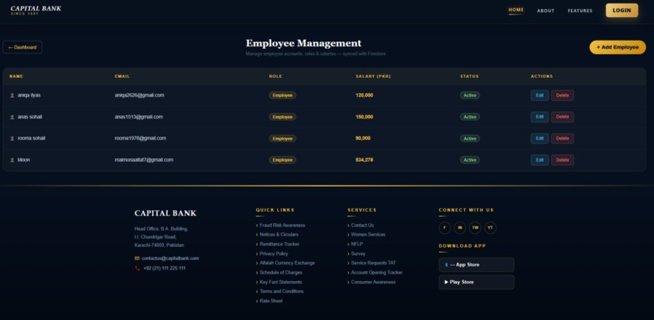The image size is (654, 320).
Task: Click the Active status badge for aniqa ilyas
Action: 470,95
